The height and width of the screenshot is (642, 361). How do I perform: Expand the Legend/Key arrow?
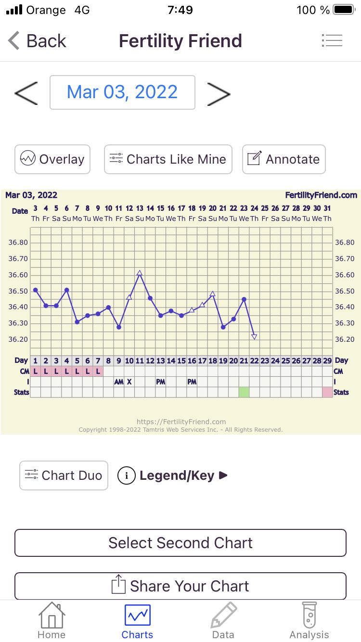click(x=223, y=475)
